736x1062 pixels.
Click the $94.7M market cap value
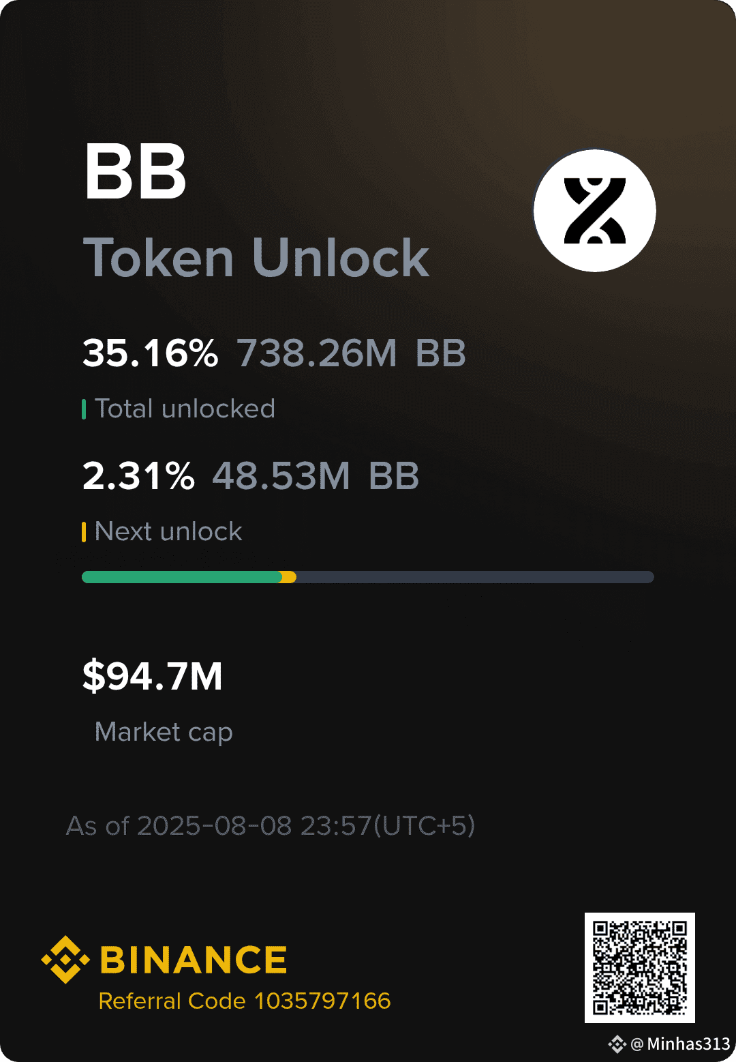pos(153,676)
